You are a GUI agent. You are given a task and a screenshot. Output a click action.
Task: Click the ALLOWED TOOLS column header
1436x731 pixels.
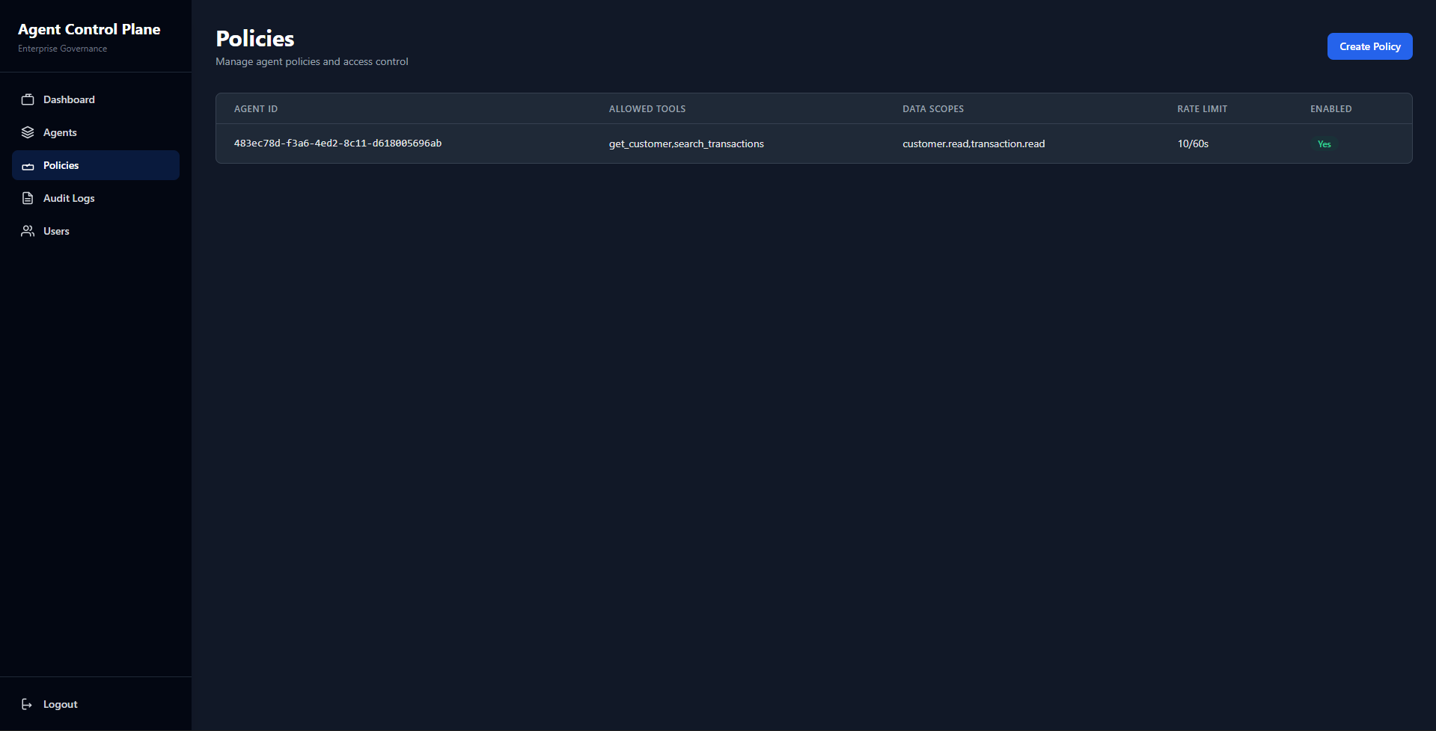click(x=647, y=109)
